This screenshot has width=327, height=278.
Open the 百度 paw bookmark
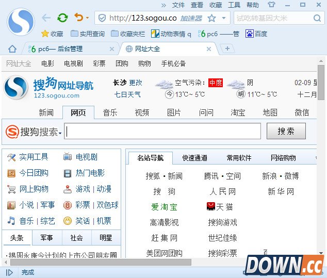(256, 34)
